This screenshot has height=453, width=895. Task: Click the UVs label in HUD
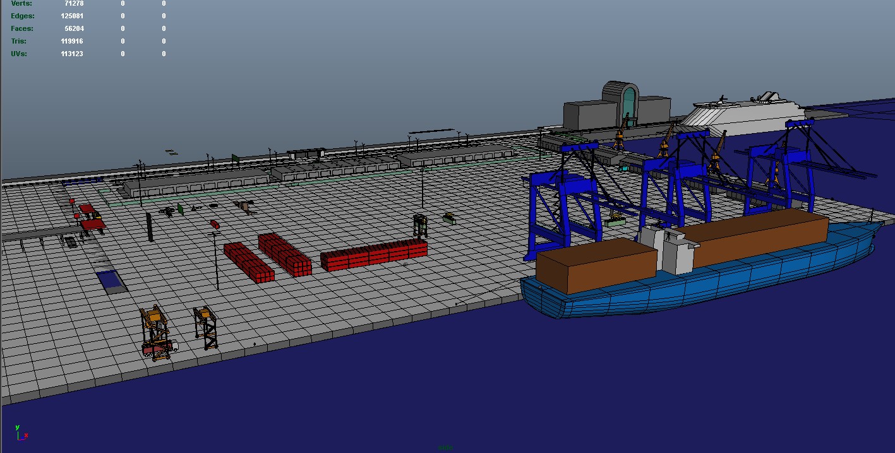[x=18, y=54]
